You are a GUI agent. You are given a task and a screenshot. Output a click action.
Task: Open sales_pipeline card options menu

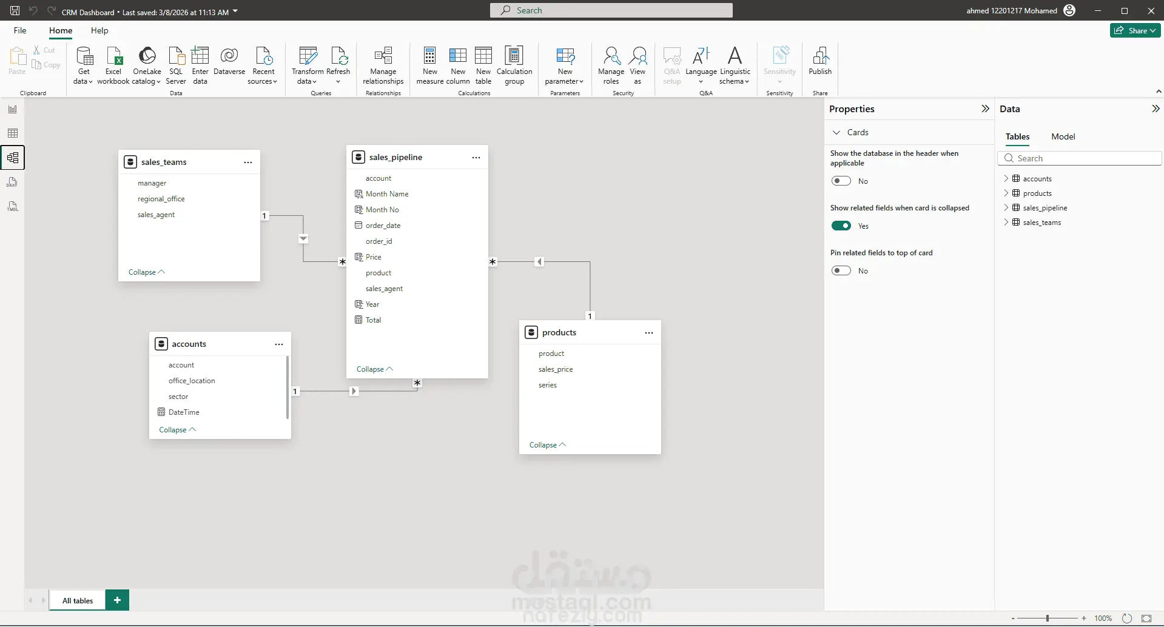(476, 158)
